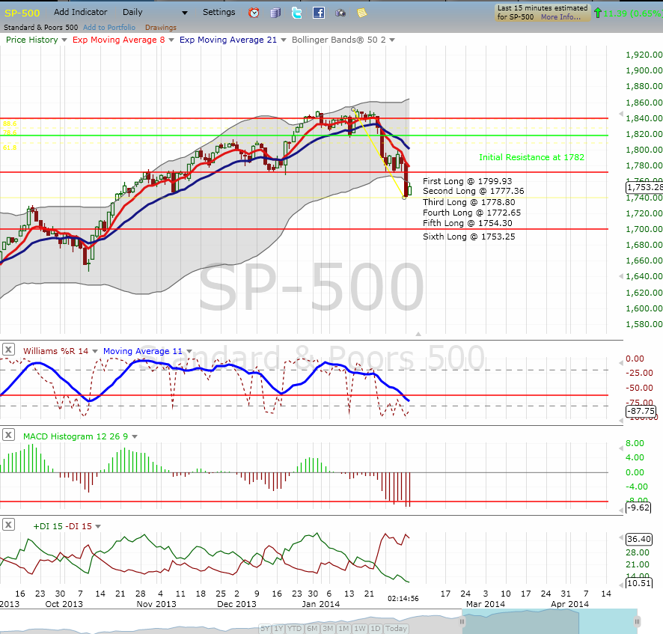This screenshot has width=663, height=634.
Task: Click the 61.8 Fibonacci level label
Action: point(10,147)
